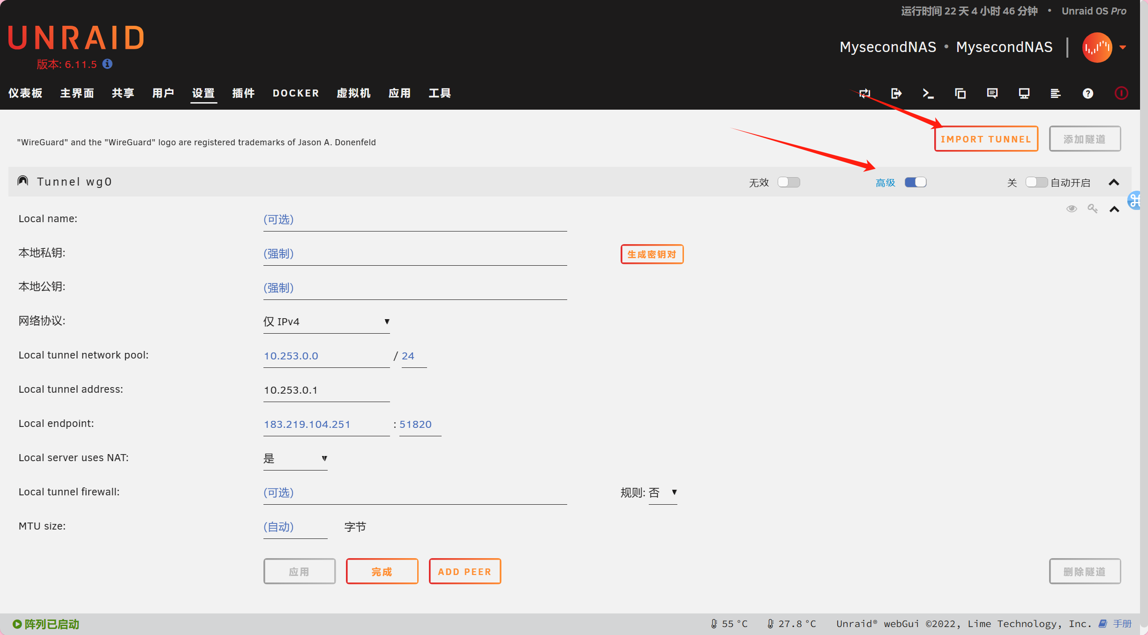
Task: Open the feedback comment icon
Action: point(992,93)
